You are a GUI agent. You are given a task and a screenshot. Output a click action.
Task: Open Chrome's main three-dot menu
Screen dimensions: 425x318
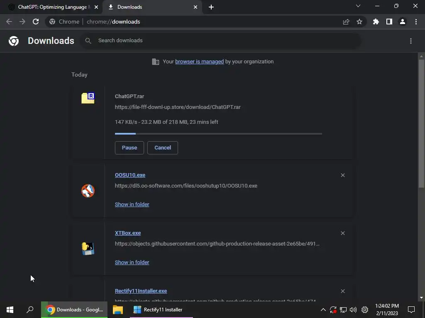[x=416, y=22]
